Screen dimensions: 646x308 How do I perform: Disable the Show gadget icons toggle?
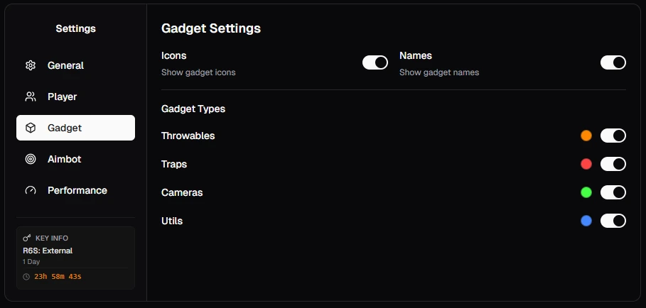375,62
